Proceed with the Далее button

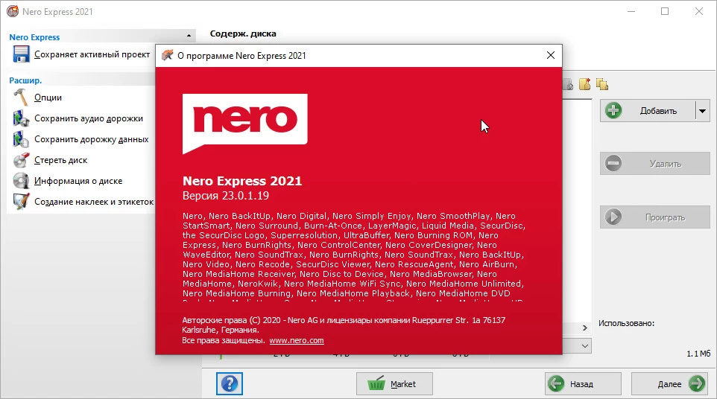(x=669, y=384)
